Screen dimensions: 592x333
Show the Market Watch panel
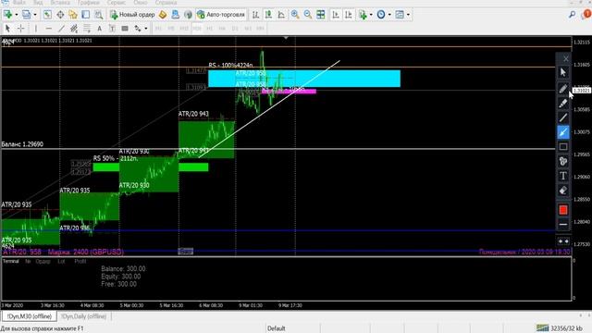click(47, 15)
